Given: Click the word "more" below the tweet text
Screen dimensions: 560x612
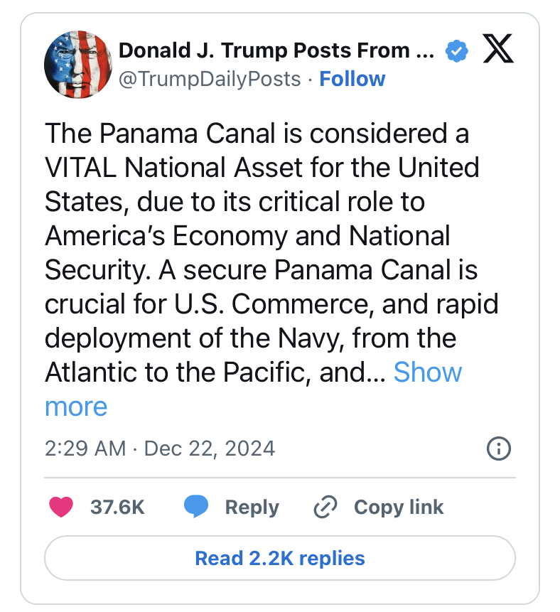Looking at the screenshot, I should 76,407.
